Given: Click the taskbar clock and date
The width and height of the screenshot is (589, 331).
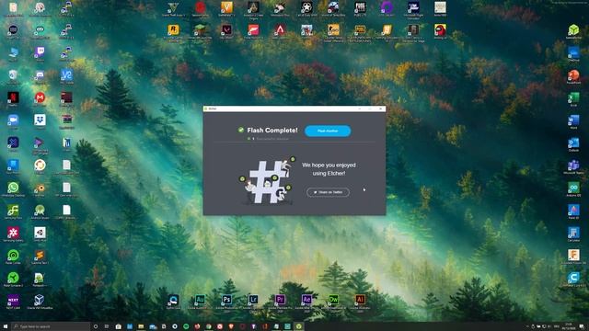Looking at the screenshot, I should (x=568, y=326).
